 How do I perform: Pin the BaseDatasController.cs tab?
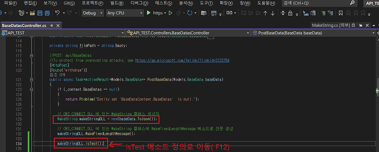(x=51, y=25)
